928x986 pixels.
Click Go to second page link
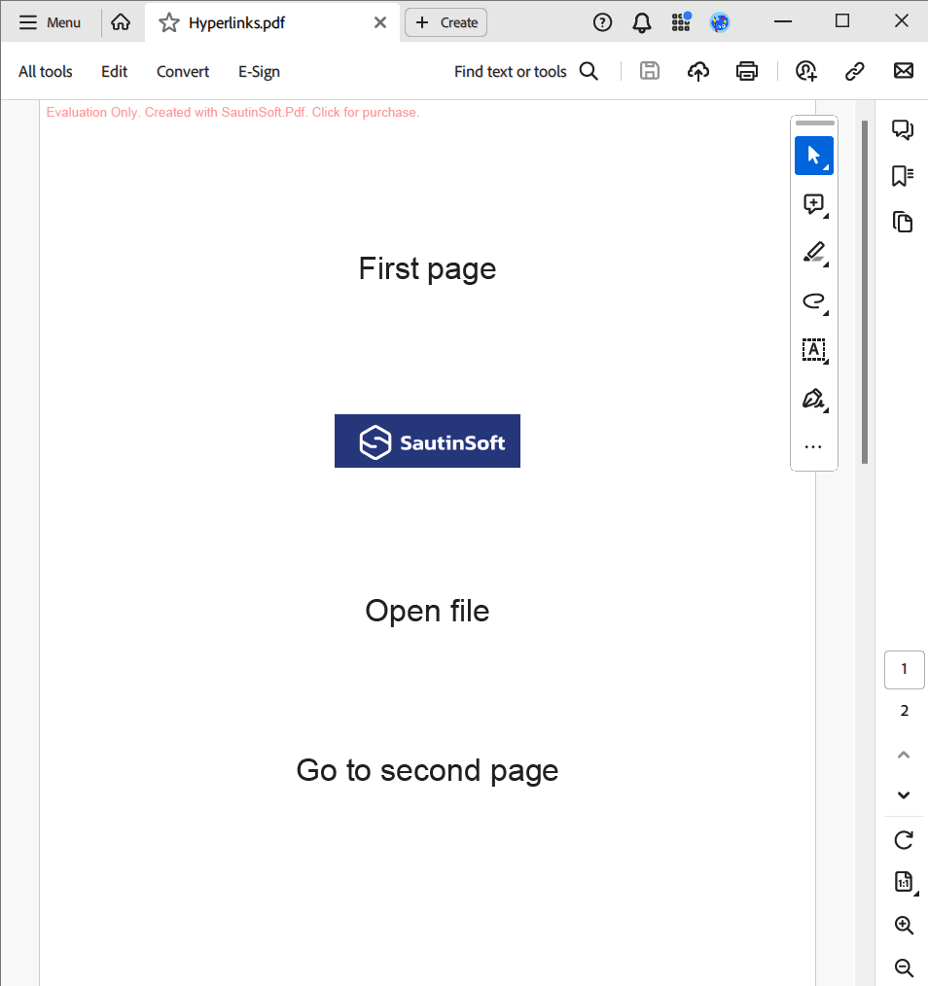(427, 771)
